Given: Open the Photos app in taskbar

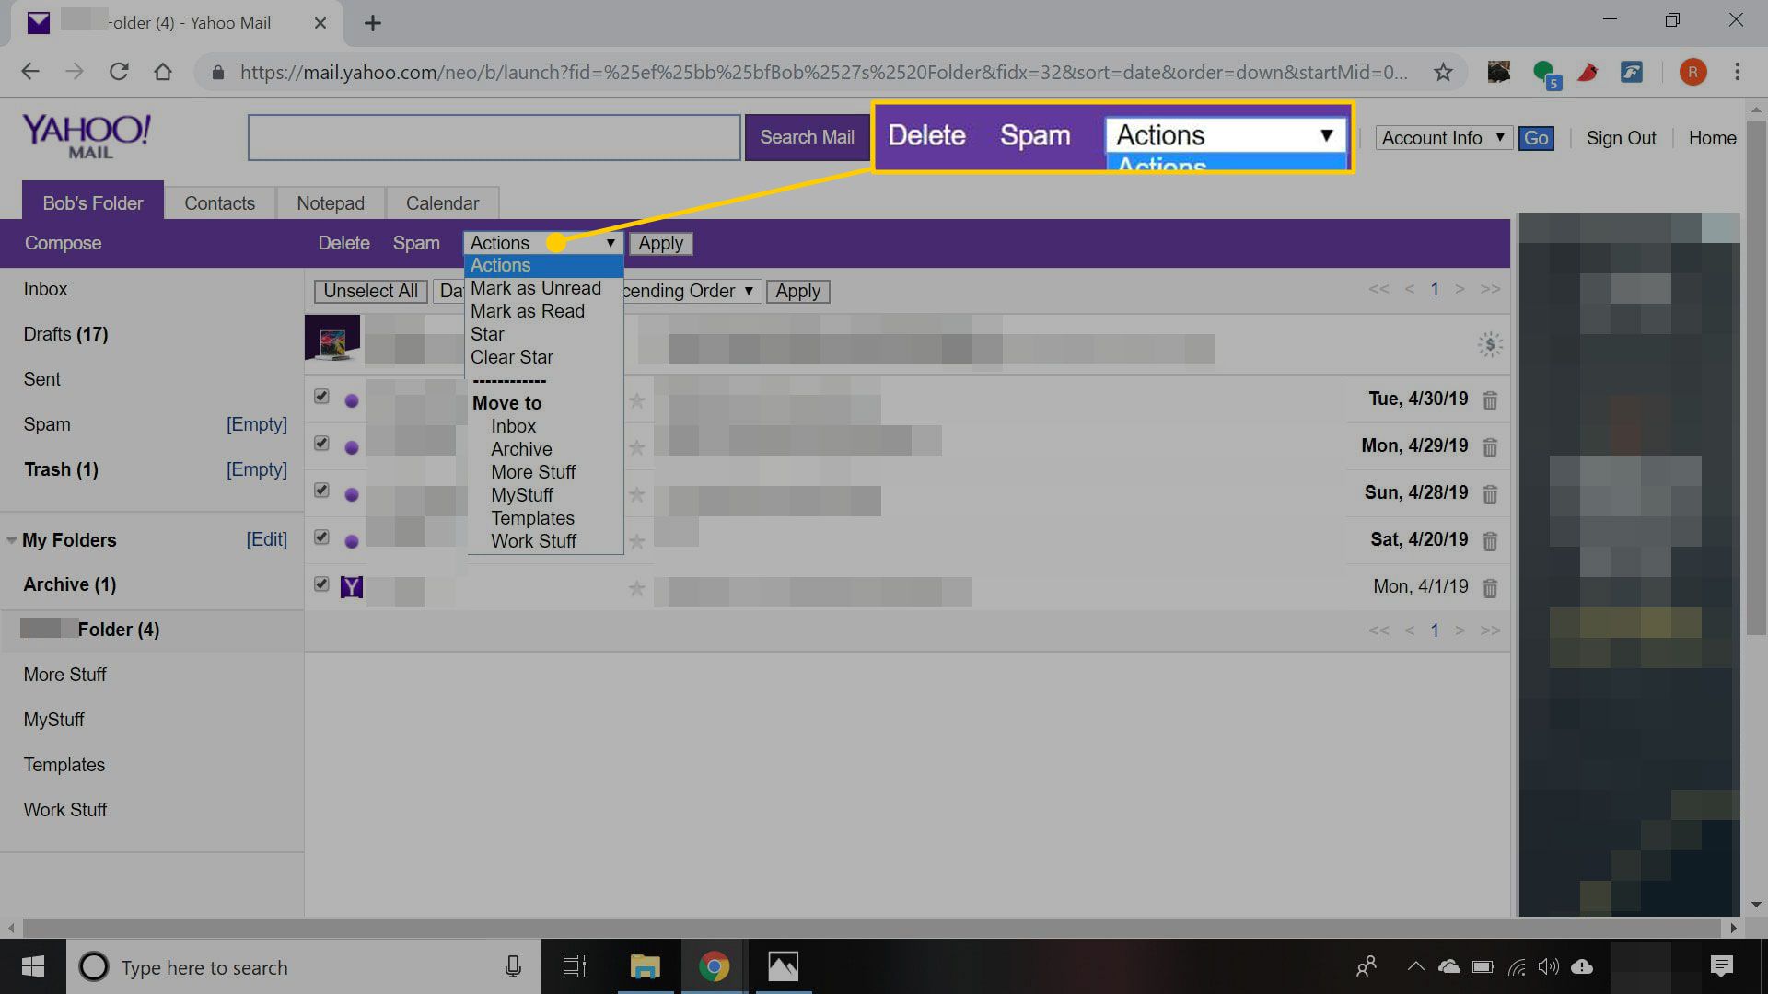Looking at the screenshot, I should coord(783,966).
